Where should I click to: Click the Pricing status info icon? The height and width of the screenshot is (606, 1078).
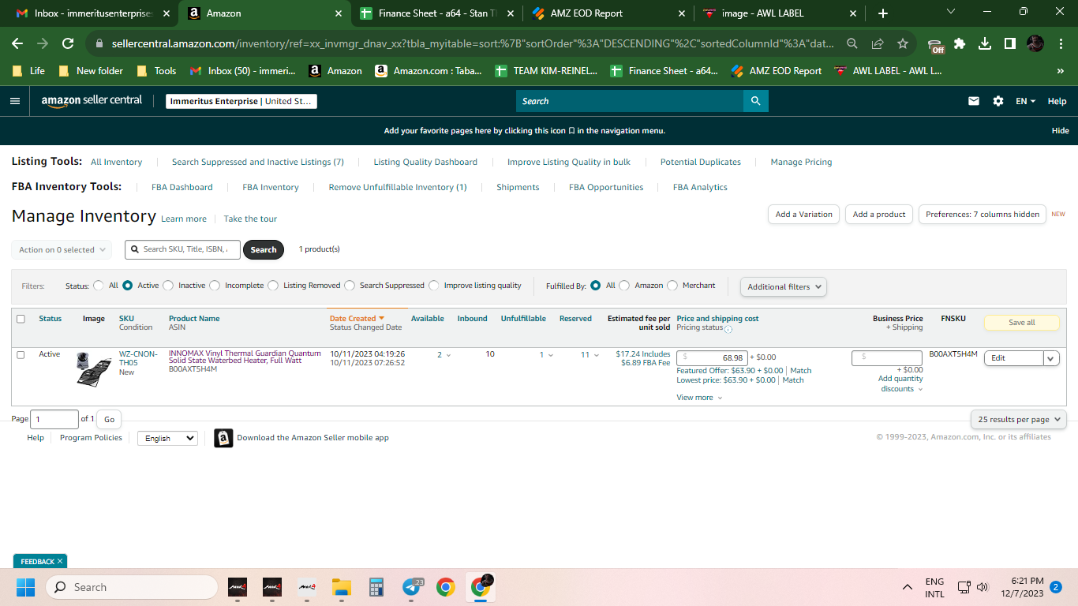coord(728,329)
